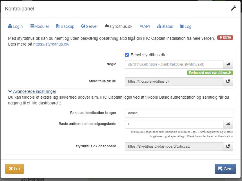Click the Nøgle key input field
Image resolution: width=242 pixels, height=181 pixels.
(x=174, y=64)
